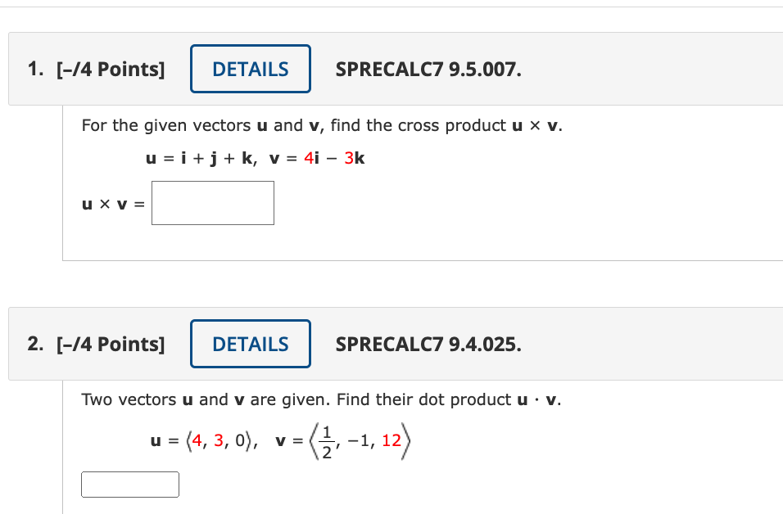Open DETAILS for question 2
The height and width of the screenshot is (514, 783).
pyautogui.click(x=250, y=344)
